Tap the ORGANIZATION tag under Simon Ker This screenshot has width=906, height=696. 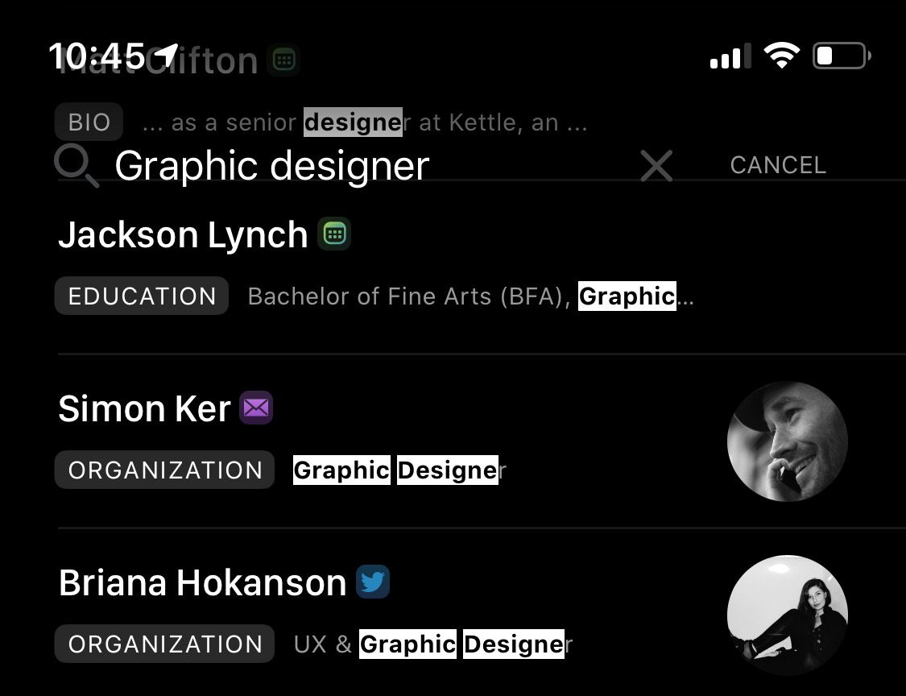pos(165,470)
